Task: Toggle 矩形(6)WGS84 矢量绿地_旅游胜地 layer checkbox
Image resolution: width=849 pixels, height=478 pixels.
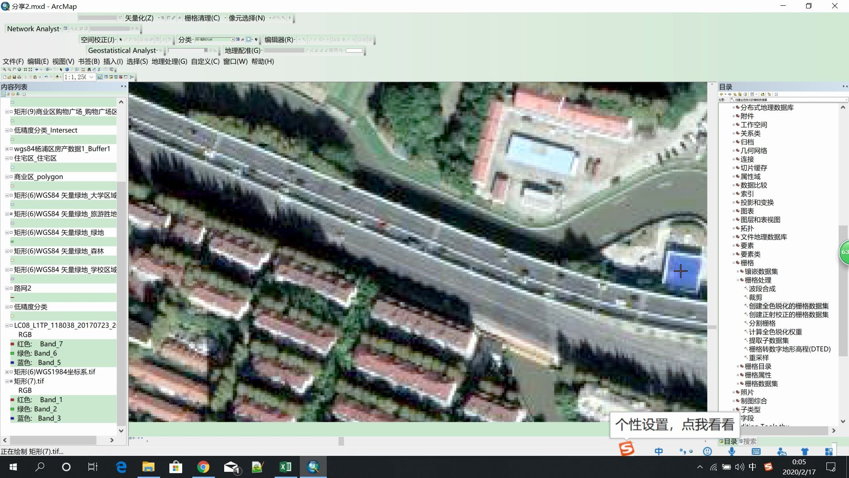Action: (x=11, y=214)
